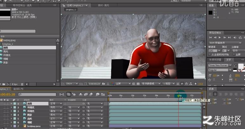Step forward one frame in preview panel
The height and width of the screenshot is (129, 245).
pyautogui.click(x=224, y=38)
